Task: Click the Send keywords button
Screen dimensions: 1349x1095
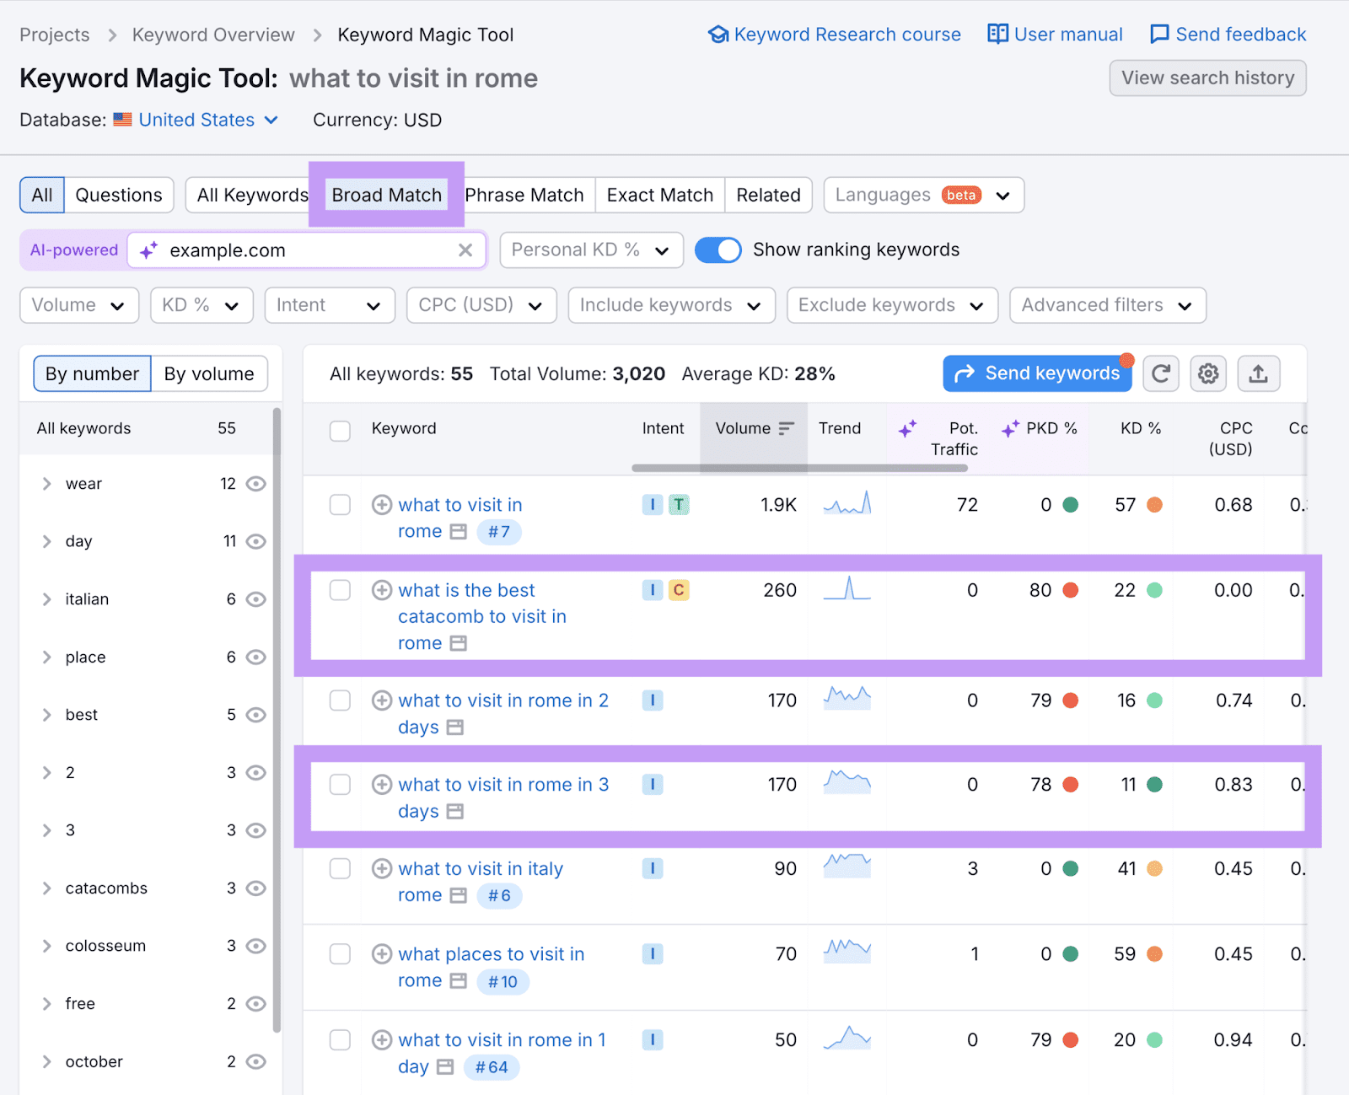Action: [1037, 373]
